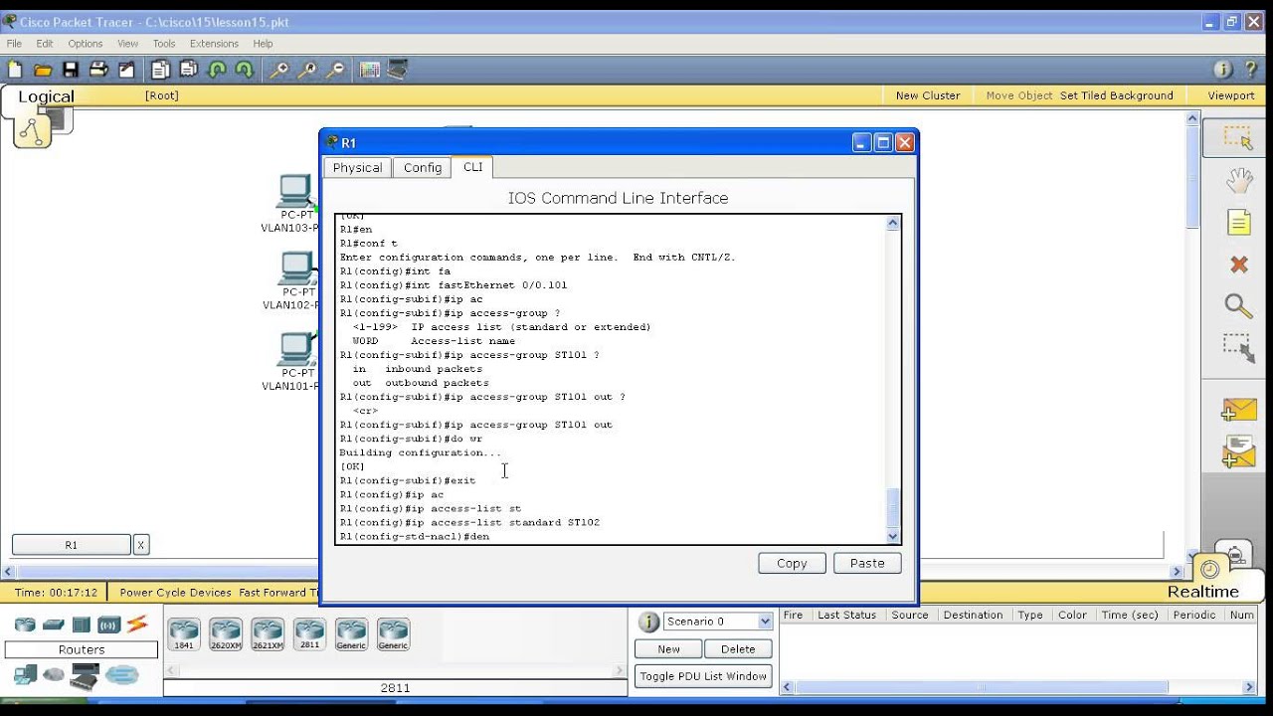
Task: Select the Routers device category icon
Action: click(25, 625)
